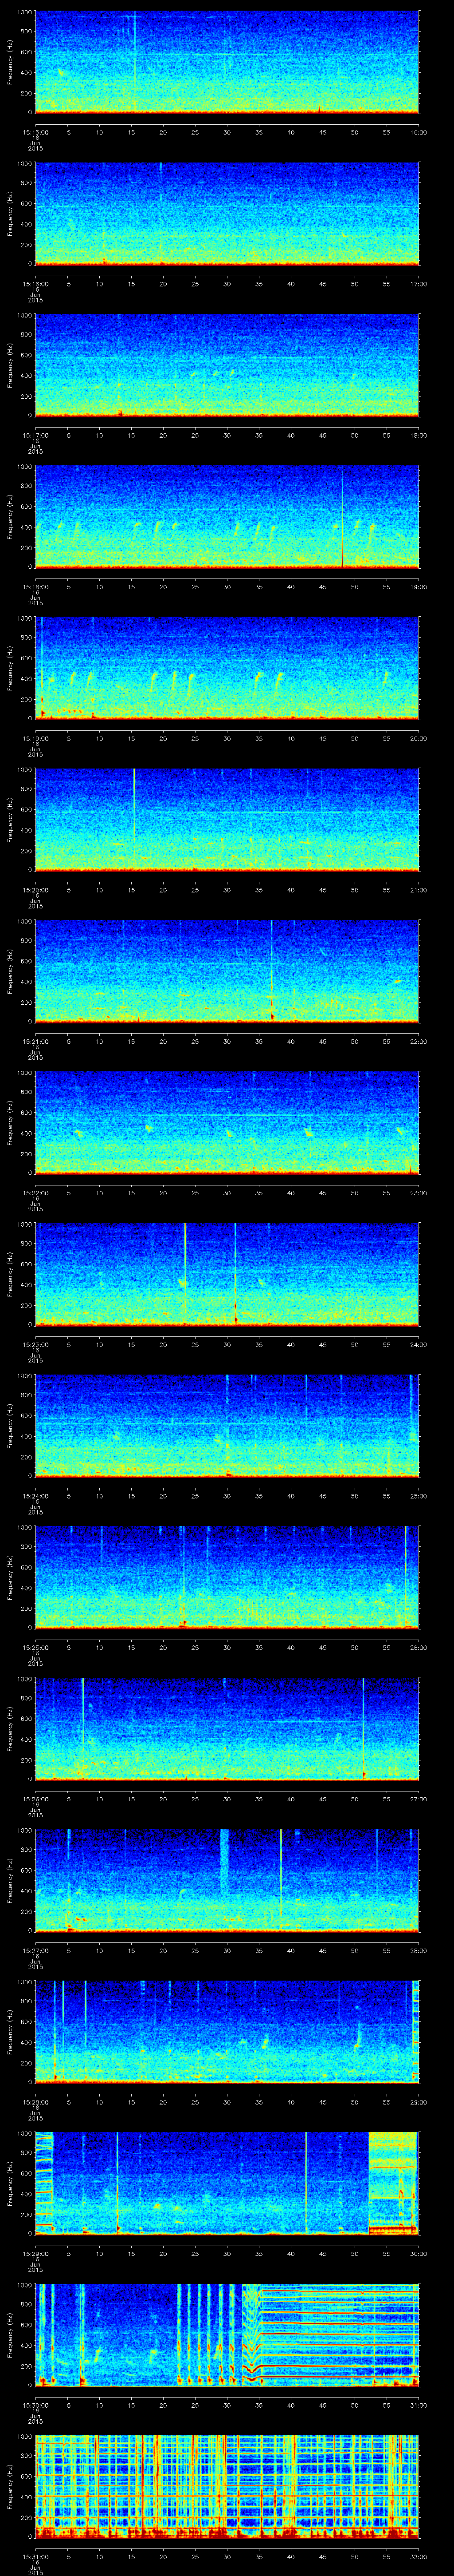Click the 15:16:00 start time label

pyautogui.click(x=35, y=284)
